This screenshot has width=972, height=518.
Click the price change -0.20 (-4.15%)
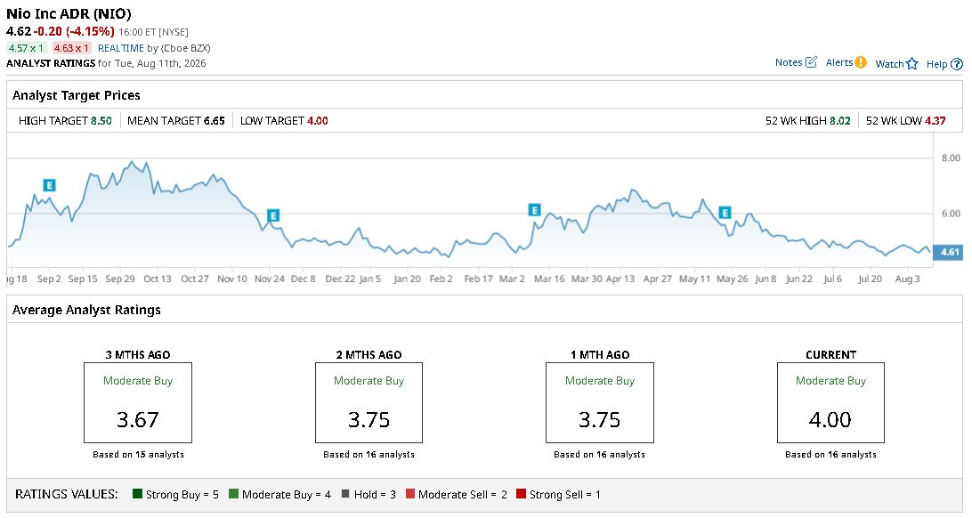point(74,31)
